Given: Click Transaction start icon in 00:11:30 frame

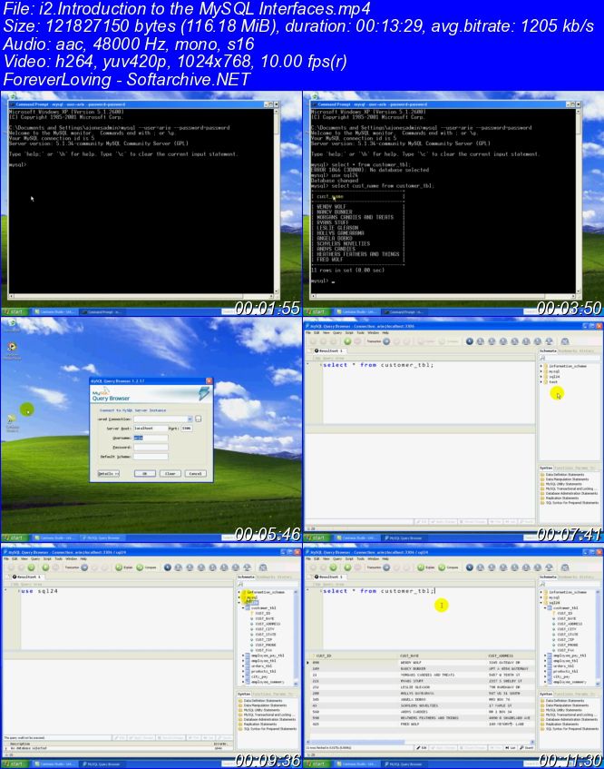Looking at the screenshot, I should [x=386, y=567].
